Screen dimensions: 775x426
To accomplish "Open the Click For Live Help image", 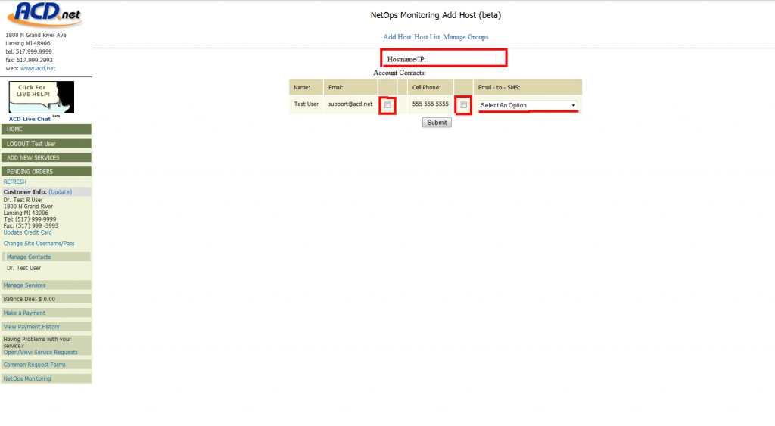I will click(x=41, y=98).
